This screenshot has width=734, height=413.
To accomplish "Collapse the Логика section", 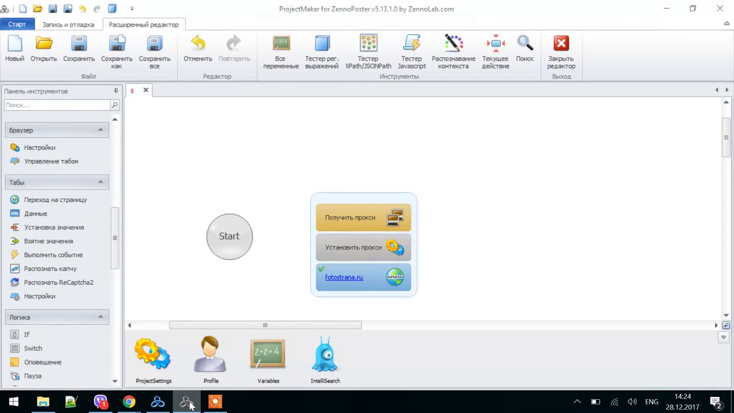I will 100,317.
